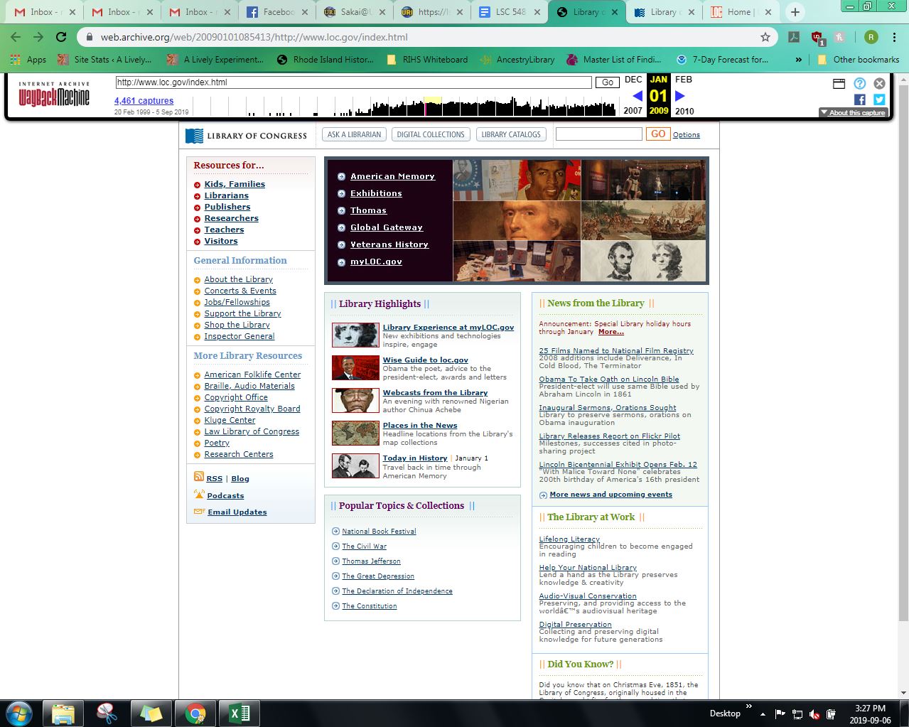This screenshot has width=909, height=727.
Task: Go to next capture month arrow
Action: click(x=680, y=95)
